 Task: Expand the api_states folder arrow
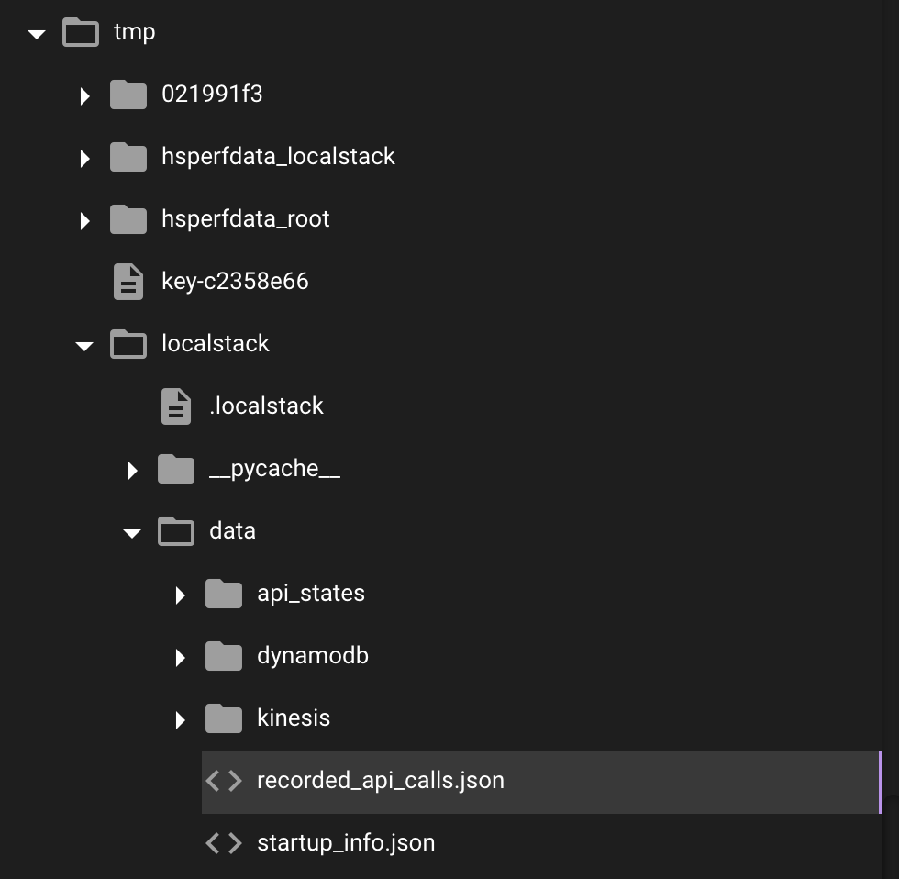click(x=180, y=595)
